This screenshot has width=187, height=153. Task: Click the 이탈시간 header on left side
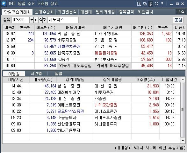click(16, 80)
